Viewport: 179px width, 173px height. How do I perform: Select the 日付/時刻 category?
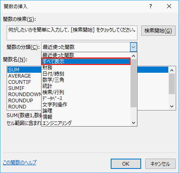[86, 74]
